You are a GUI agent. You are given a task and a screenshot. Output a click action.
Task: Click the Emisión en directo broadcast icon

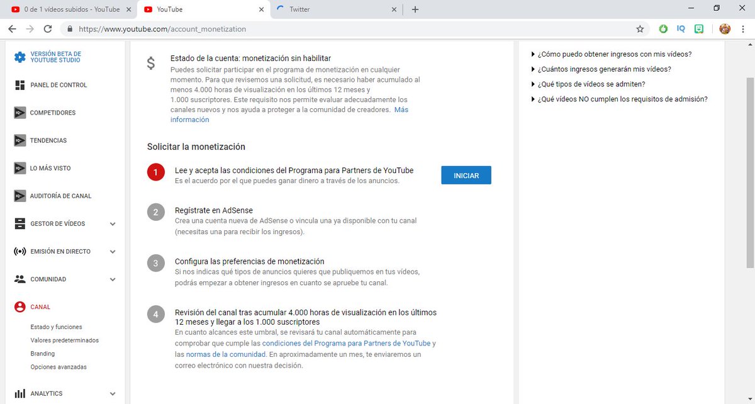tap(20, 251)
